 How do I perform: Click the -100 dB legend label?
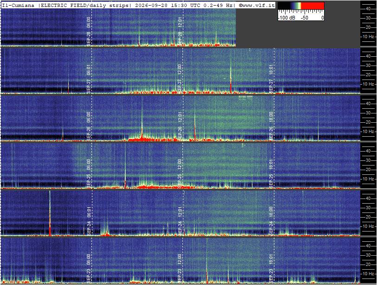(287, 18)
